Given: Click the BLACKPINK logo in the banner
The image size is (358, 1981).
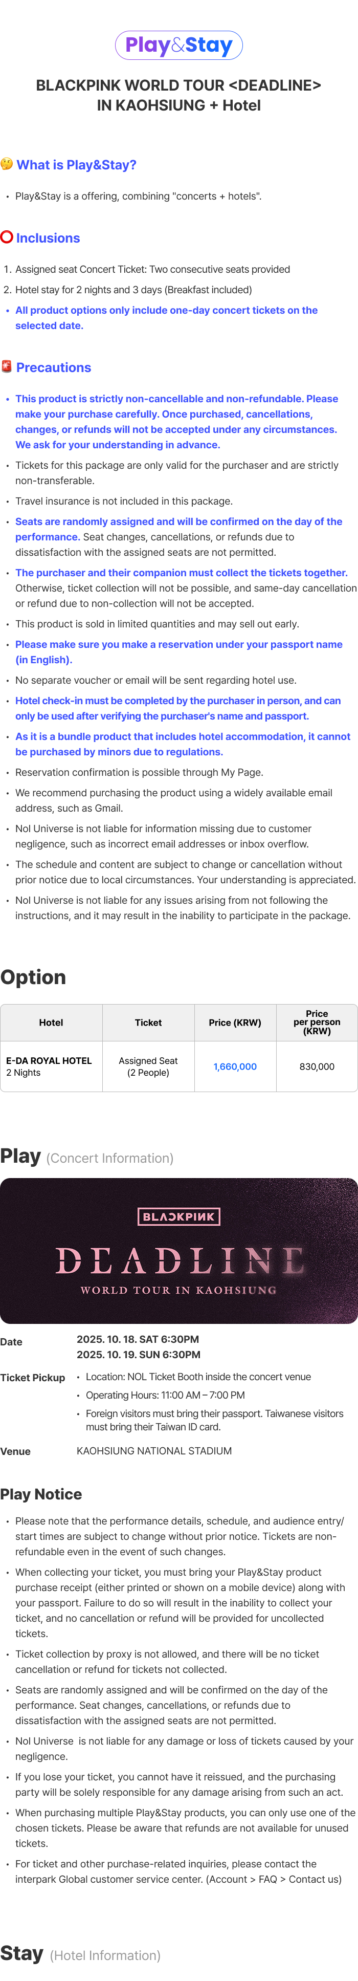Looking at the screenshot, I should 178,1216.
